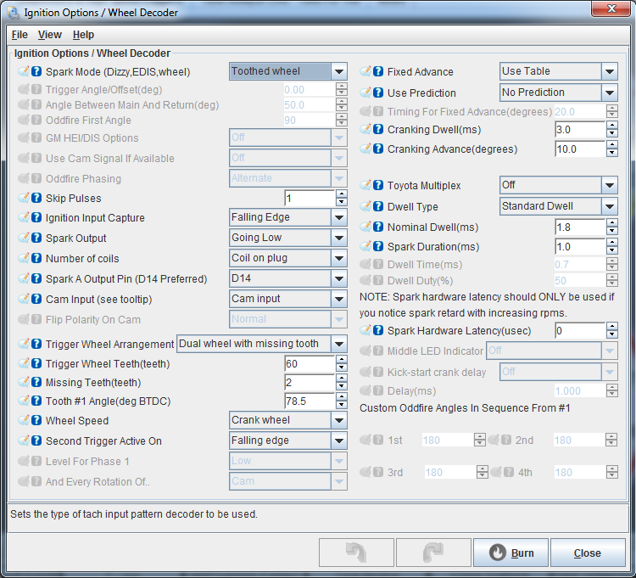636x578 pixels.
Task: Click the help icon beside Spark Mode
Action: click(x=37, y=72)
